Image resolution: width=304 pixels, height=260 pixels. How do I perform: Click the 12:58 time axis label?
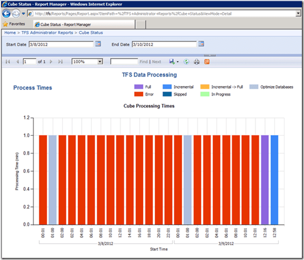[x=274, y=233]
